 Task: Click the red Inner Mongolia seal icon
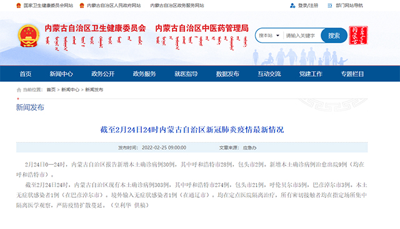pos(358,36)
